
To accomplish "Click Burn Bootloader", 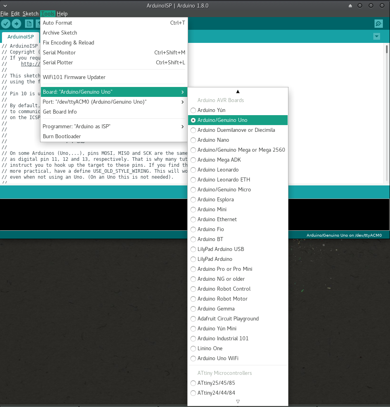I will point(114,136).
